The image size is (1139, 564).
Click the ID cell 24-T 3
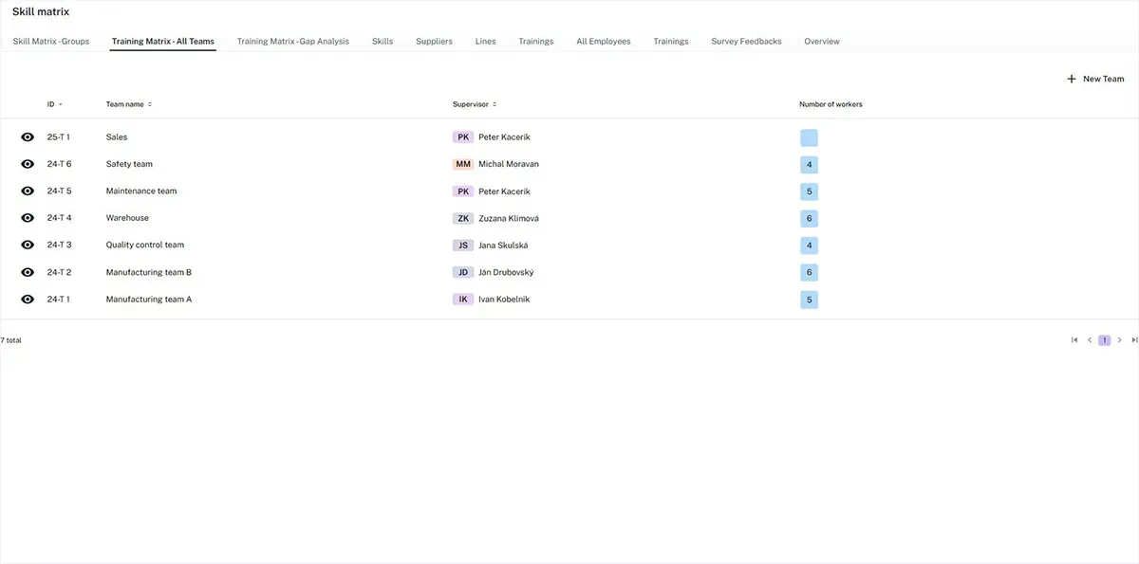[x=60, y=246]
